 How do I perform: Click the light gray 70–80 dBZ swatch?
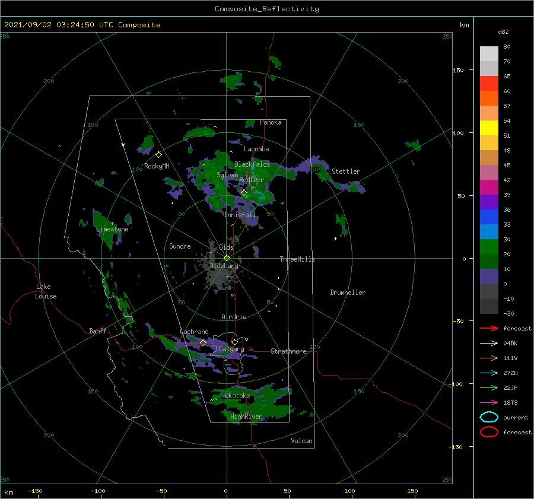coord(489,54)
